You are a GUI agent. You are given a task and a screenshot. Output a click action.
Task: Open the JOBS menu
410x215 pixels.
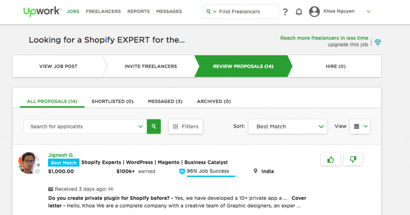coord(73,12)
